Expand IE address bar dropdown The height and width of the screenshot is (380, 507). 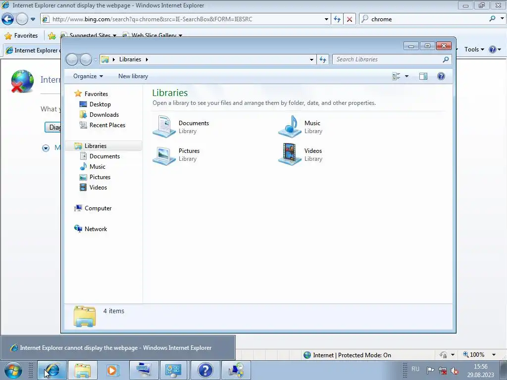click(326, 19)
